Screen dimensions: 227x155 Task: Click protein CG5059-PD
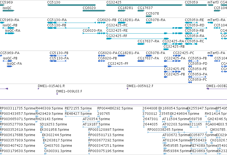[198, 64]
